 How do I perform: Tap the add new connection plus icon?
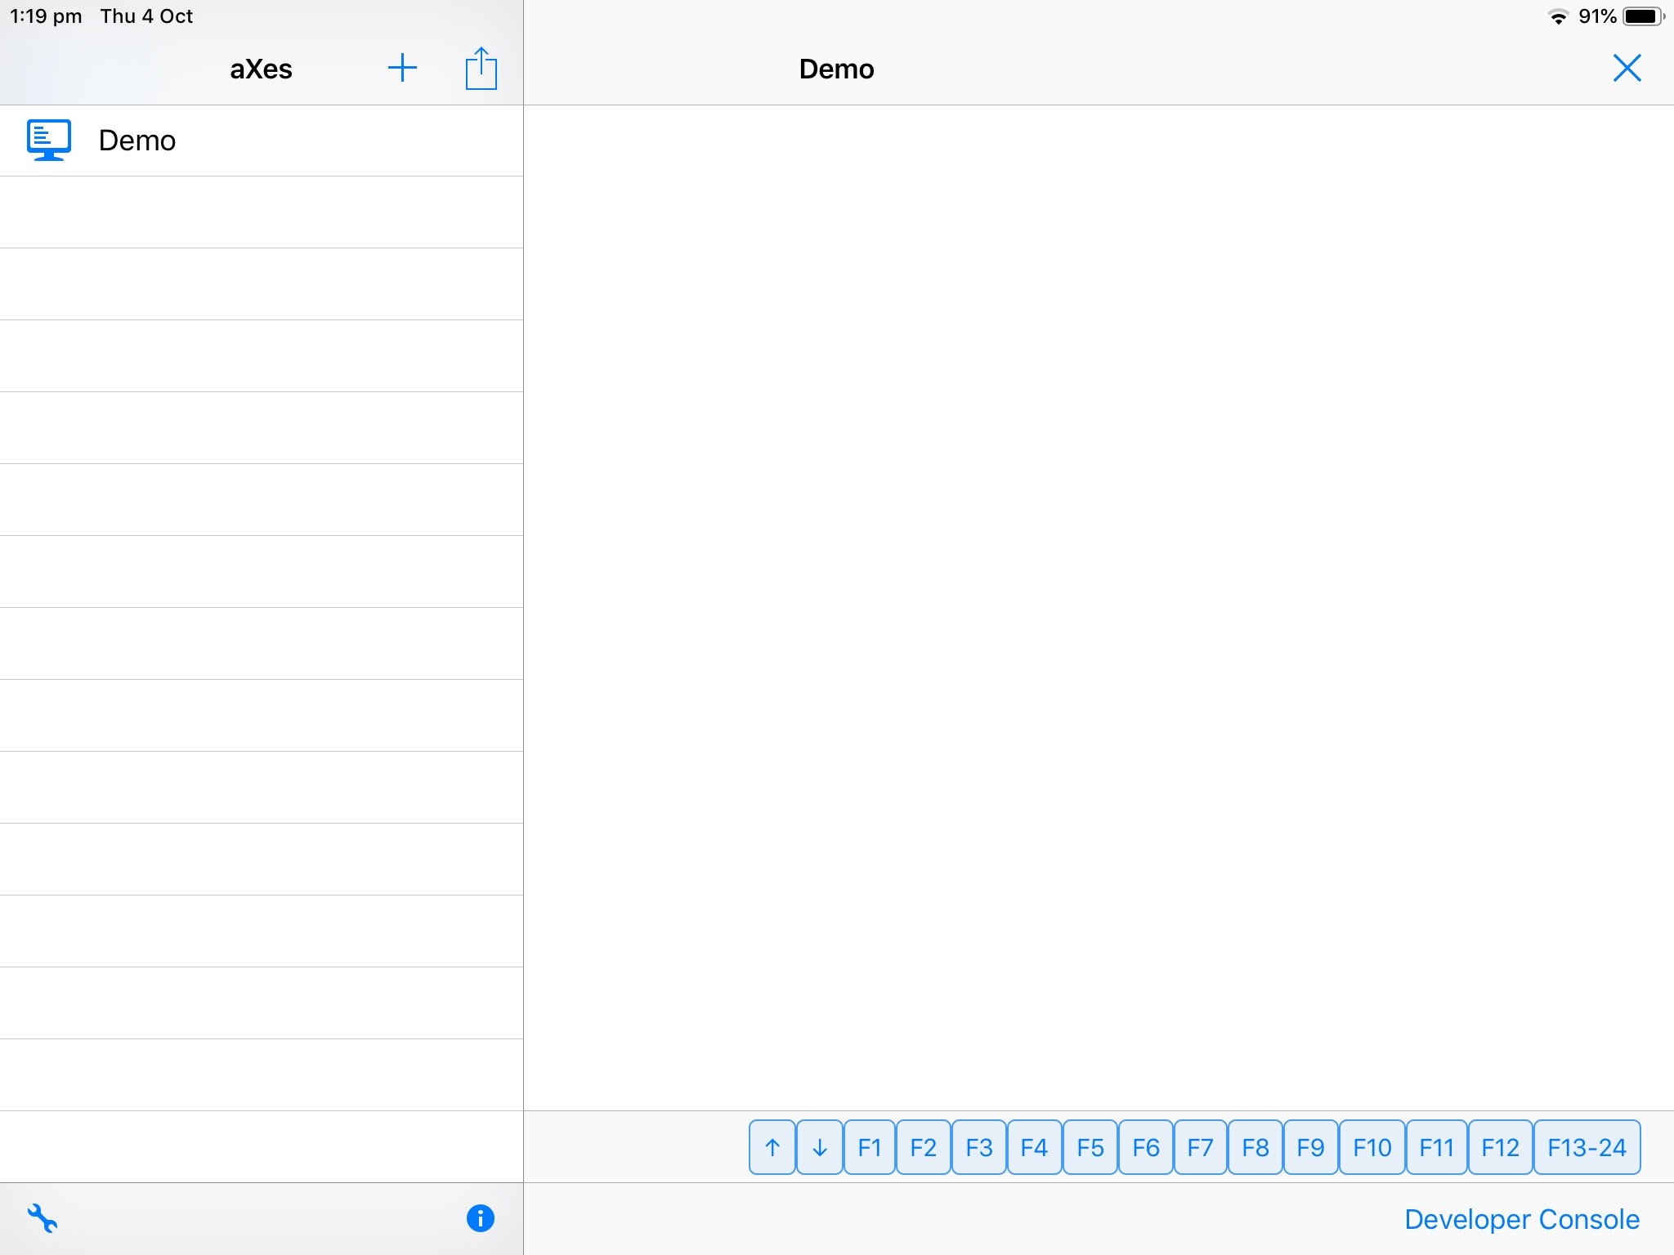pyautogui.click(x=402, y=68)
